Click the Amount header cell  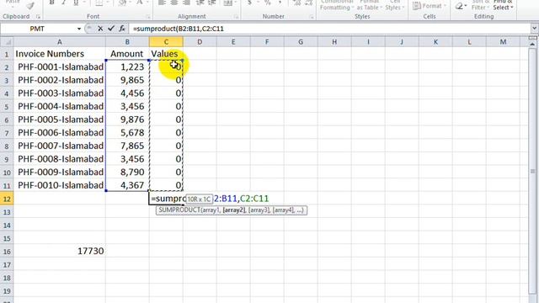127,54
